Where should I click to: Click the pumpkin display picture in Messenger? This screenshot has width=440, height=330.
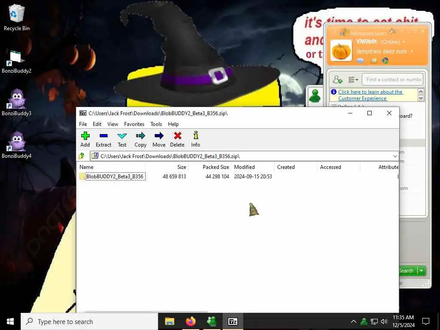tap(341, 51)
